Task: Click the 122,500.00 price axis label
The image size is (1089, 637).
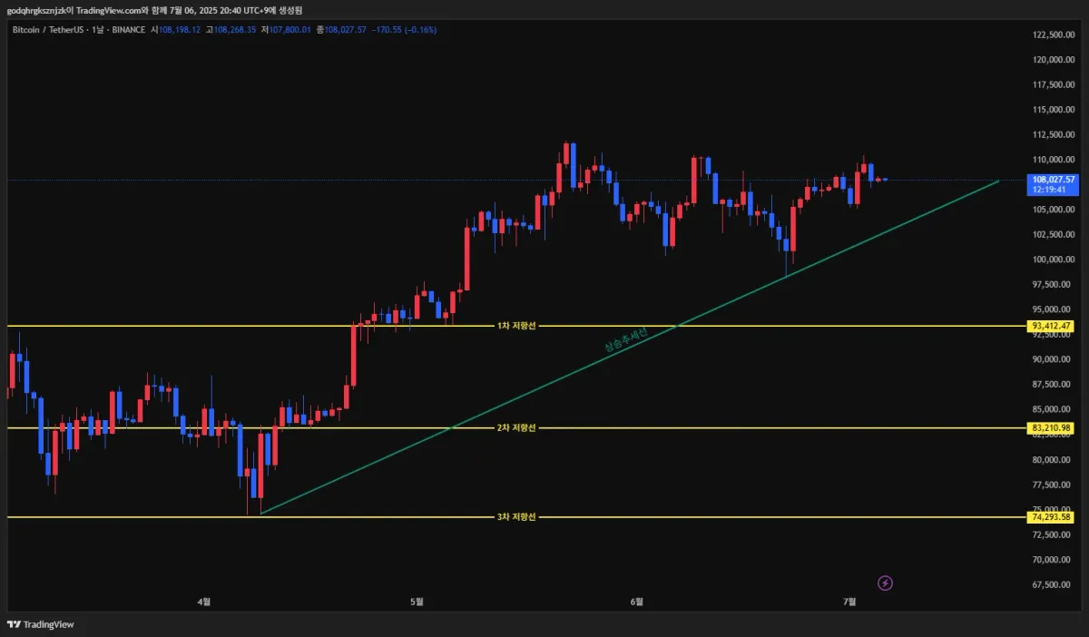Action: pyautogui.click(x=1054, y=34)
